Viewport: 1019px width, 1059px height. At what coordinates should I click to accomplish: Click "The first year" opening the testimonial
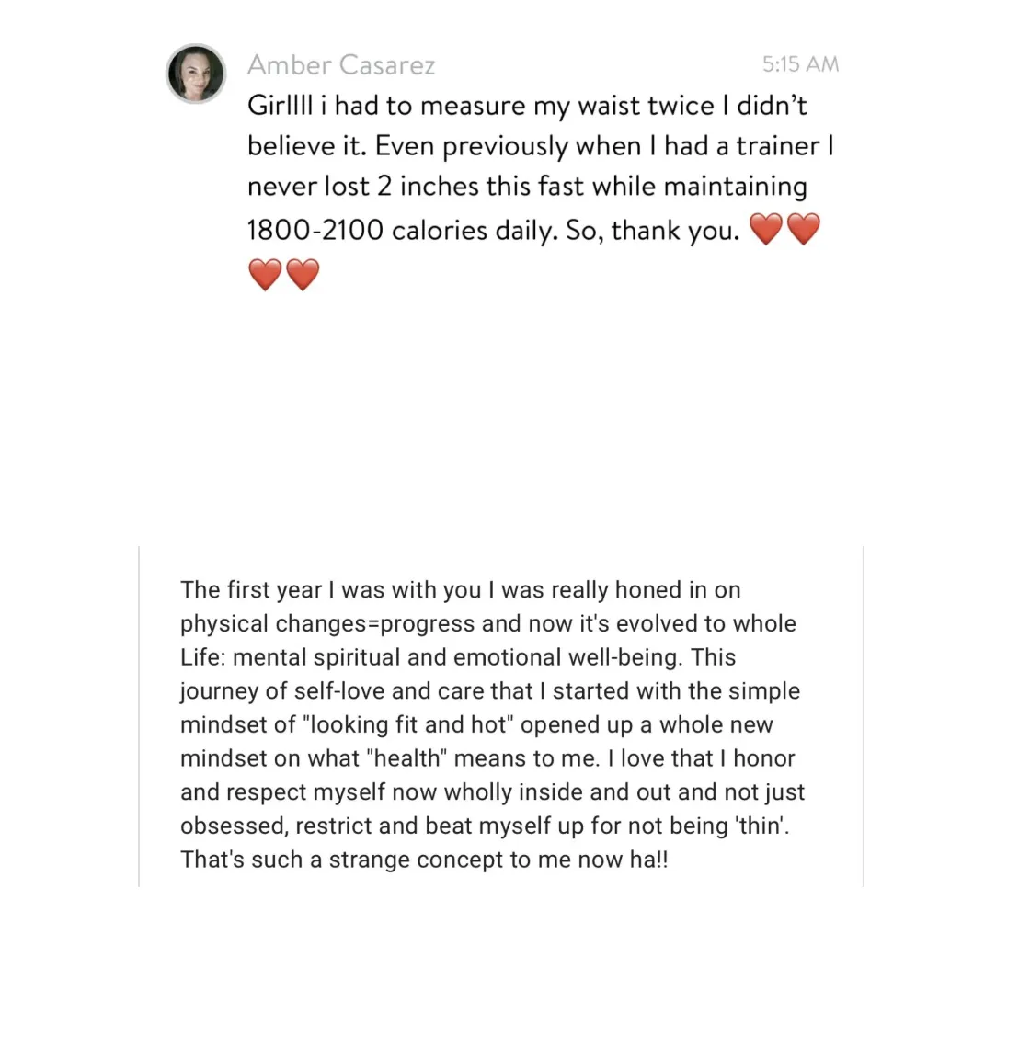tap(251, 590)
